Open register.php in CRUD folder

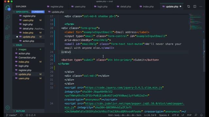(25, 70)
